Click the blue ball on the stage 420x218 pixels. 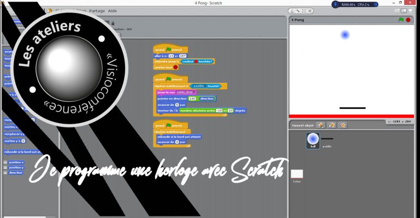tap(345, 35)
